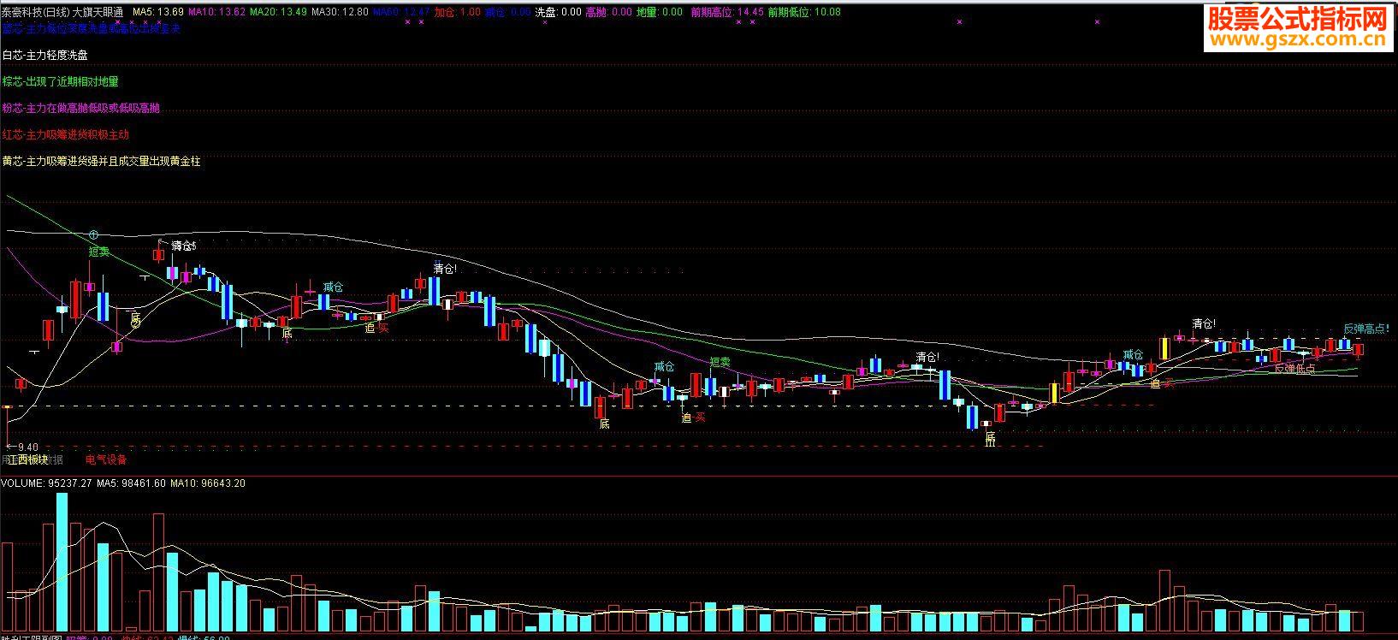Open the red 电气设备 industry label
The height and width of the screenshot is (640, 1398).
tap(106, 459)
